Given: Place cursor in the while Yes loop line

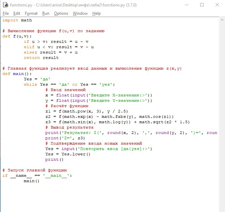Looking at the screenshot, I should click(x=69, y=84).
